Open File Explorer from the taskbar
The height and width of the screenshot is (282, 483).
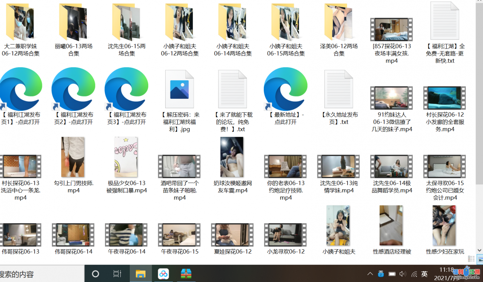(141, 274)
